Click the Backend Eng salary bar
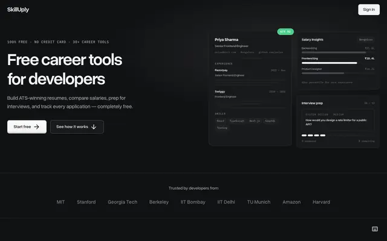Screen dimensions: 387x241 (x=334, y=52)
